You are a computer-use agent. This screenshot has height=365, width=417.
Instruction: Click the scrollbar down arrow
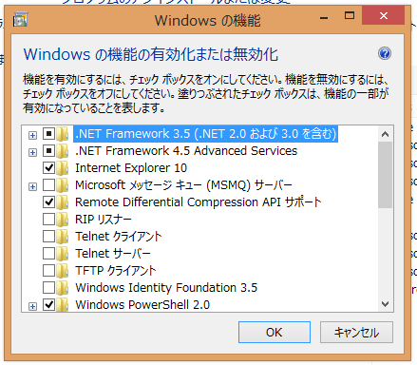click(x=385, y=304)
